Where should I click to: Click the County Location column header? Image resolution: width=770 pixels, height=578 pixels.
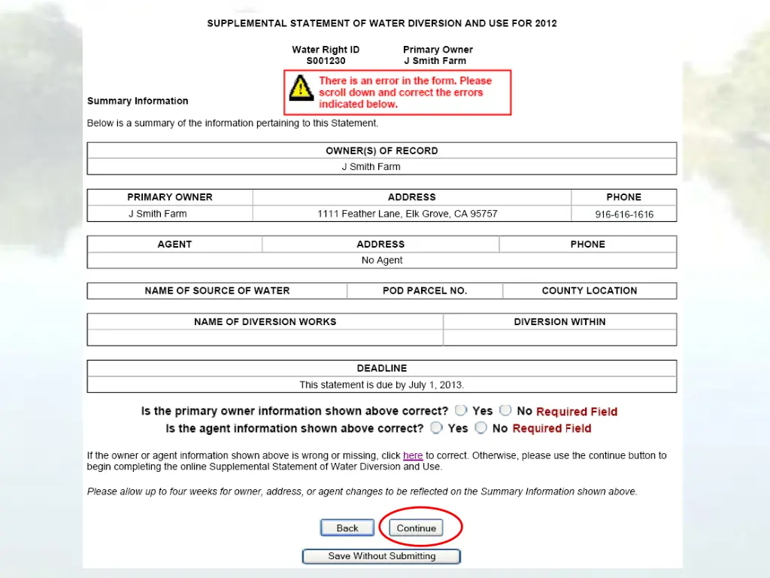[589, 291]
